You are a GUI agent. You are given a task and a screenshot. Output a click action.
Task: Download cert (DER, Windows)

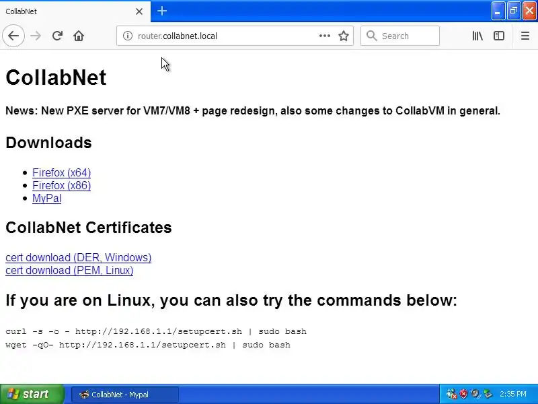pyautogui.click(x=78, y=257)
